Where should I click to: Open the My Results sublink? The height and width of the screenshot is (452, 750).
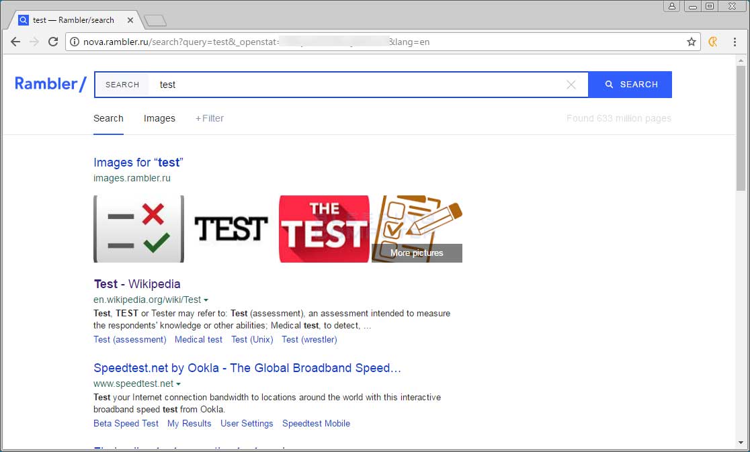(x=190, y=423)
